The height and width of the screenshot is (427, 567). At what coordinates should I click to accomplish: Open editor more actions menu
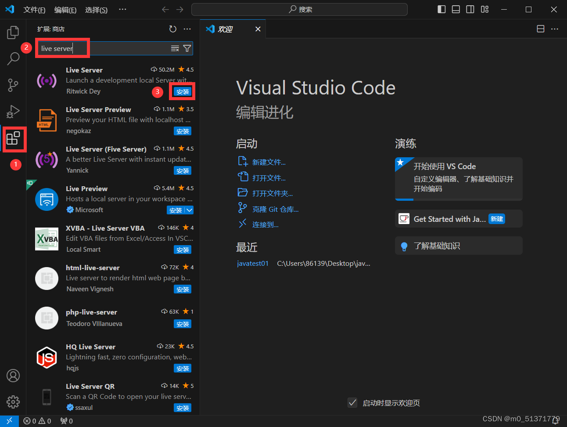point(555,29)
